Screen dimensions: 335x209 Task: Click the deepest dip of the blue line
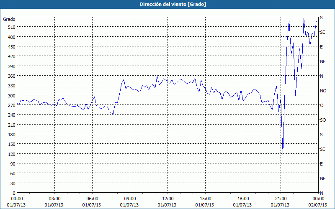(283, 154)
